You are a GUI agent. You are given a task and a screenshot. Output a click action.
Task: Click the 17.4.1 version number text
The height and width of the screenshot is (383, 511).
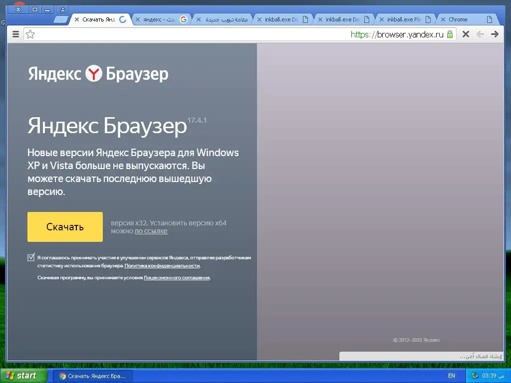tap(197, 120)
